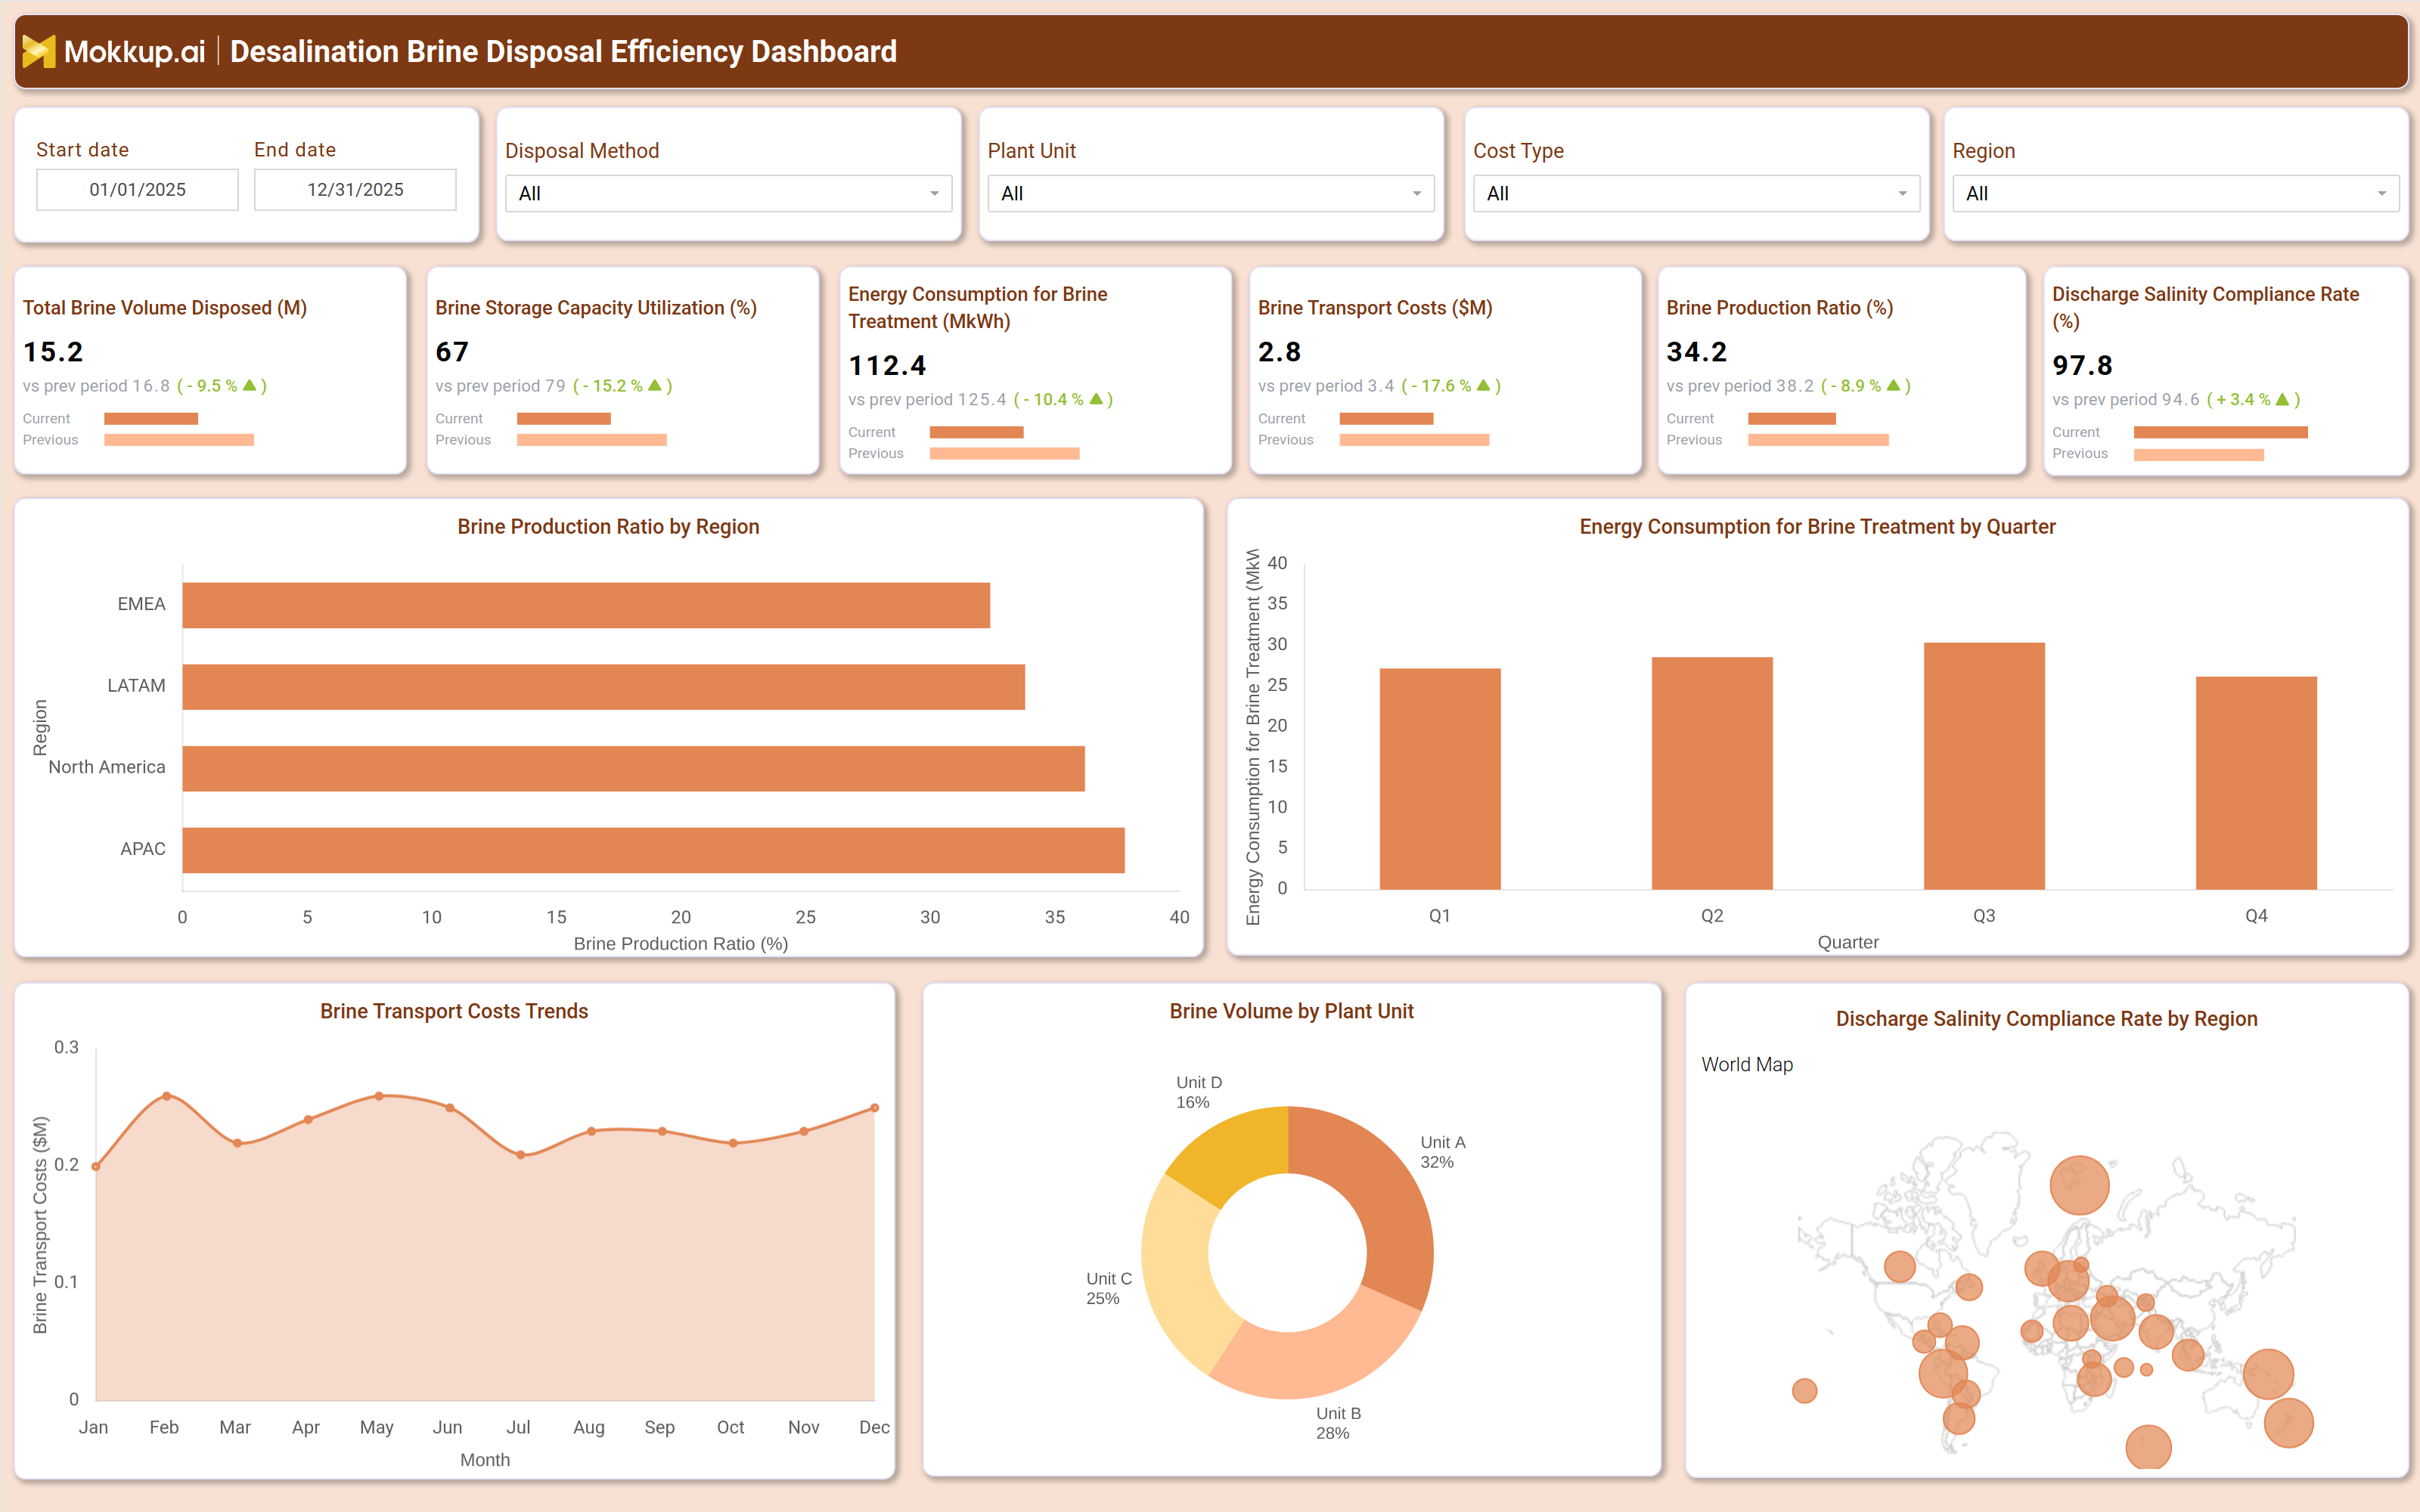Open the Region filter dropdown
Screen dimensions: 2420x1512
[2176, 193]
